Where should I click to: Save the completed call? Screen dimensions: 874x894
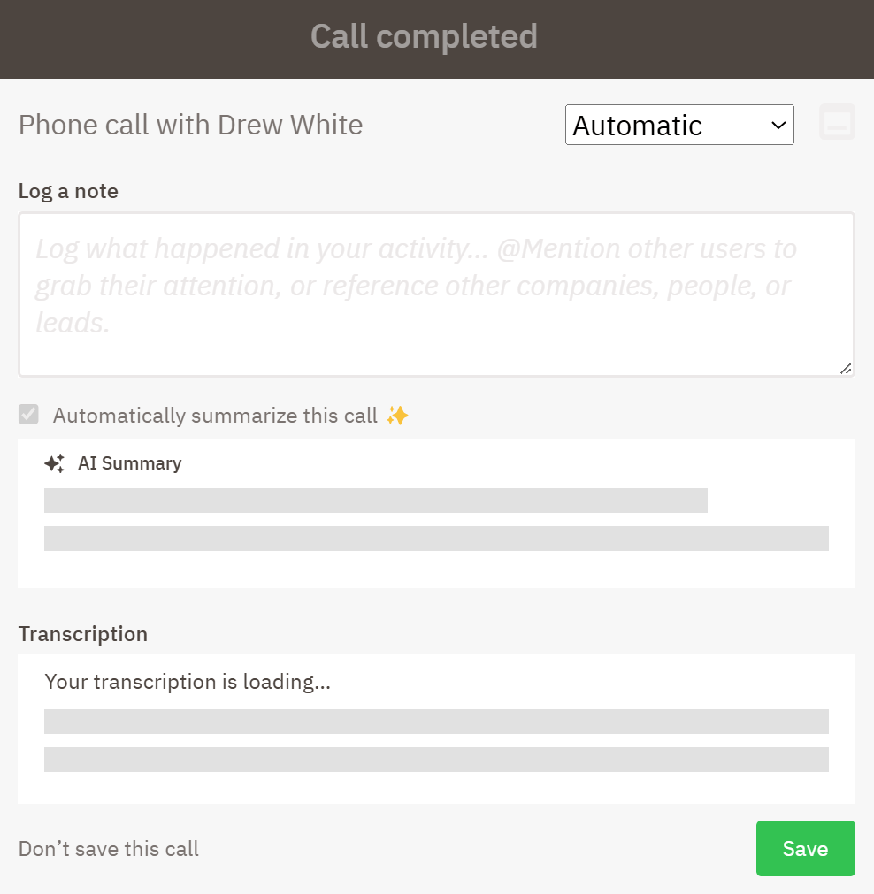[x=805, y=848]
